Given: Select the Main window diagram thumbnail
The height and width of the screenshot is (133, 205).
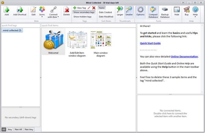Looking at the screenshot, I should pos(101,43).
